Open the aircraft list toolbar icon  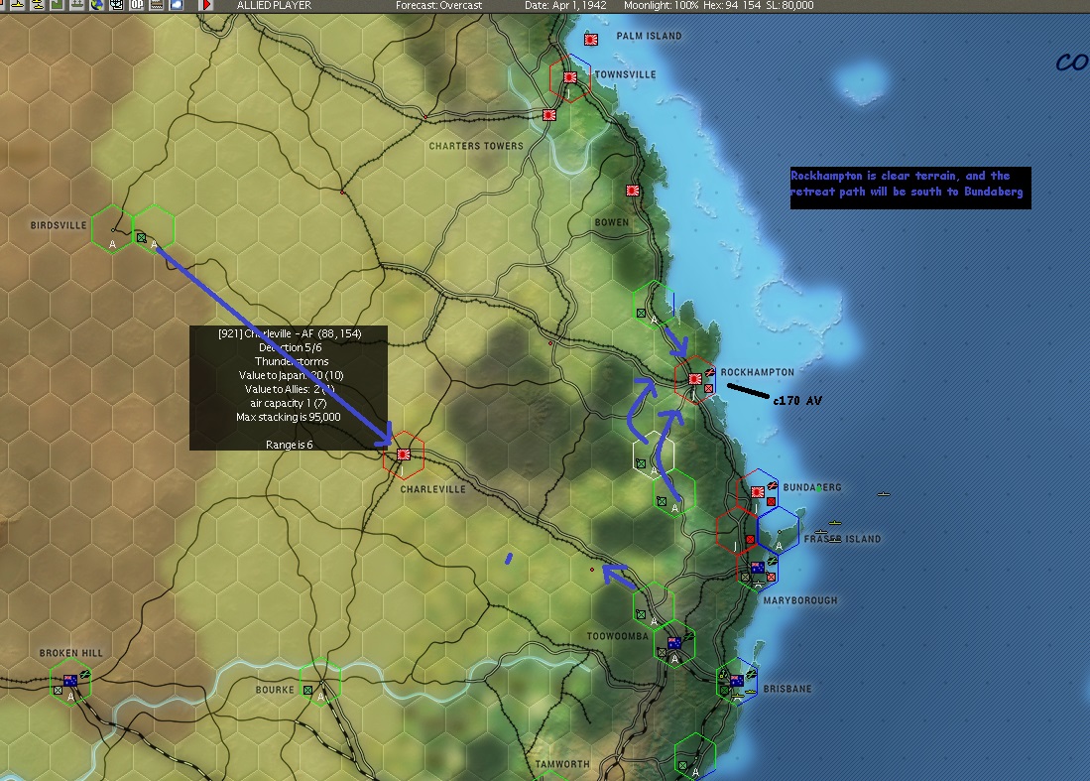[18, 4]
